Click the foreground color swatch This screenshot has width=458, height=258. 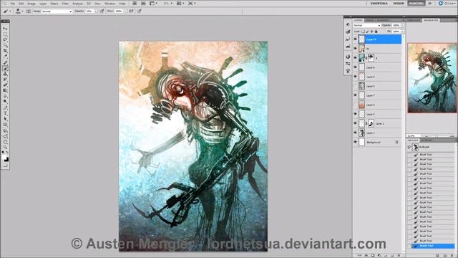tap(4, 158)
